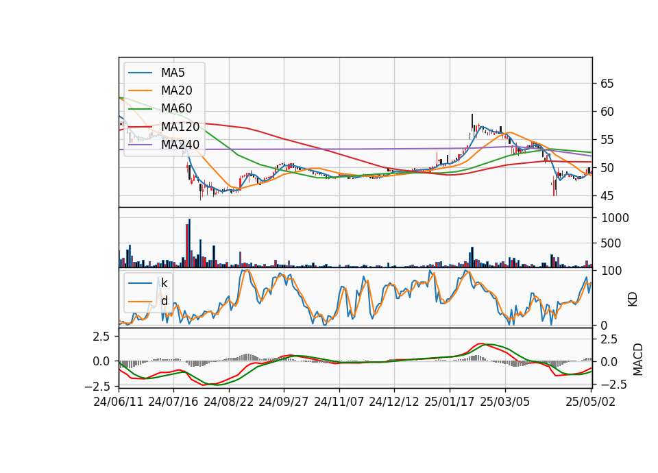Screen dimensions: 658x473
Task: Click the 25/01/17 date axis label
Action: point(450,402)
